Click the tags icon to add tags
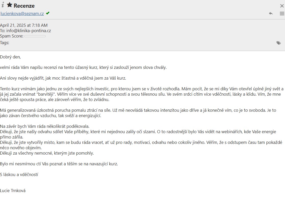Viewport: 285px width, 200px height. coord(278,43)
